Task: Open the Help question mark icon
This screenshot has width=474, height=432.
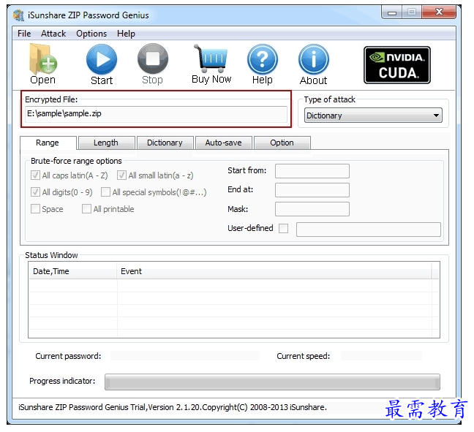Action: tap(263, 64)
